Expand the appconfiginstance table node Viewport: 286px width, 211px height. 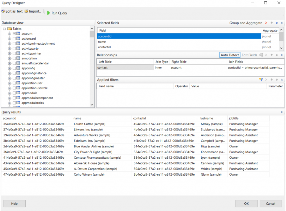[9, 73]
